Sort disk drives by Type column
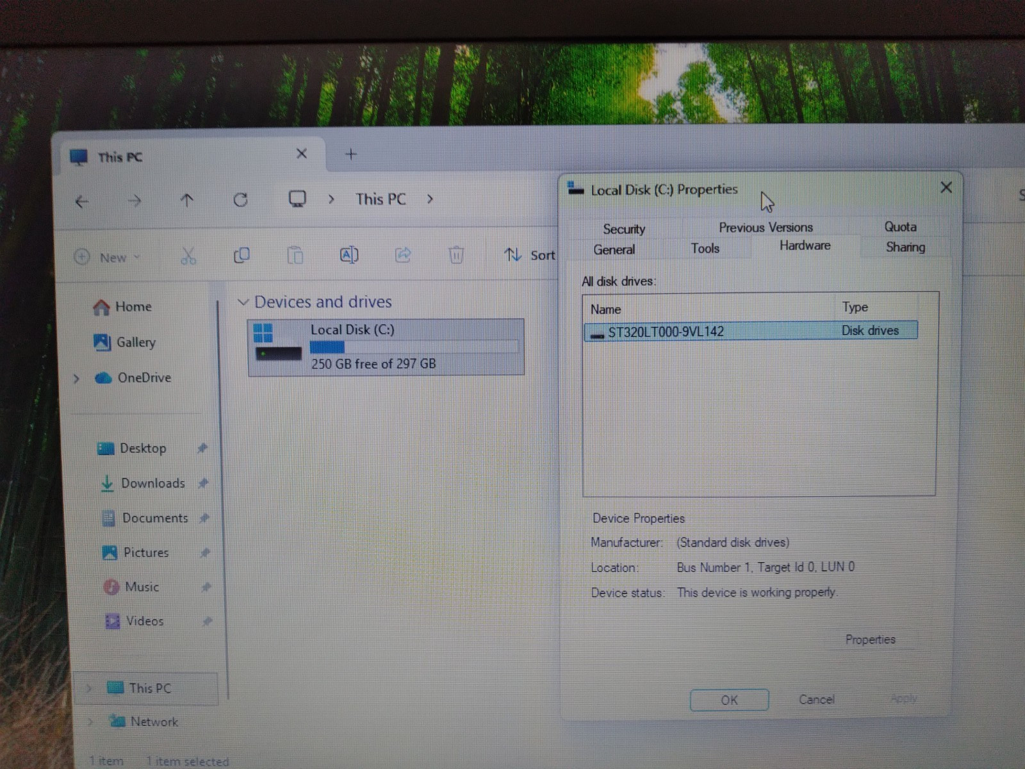1025x769 pixels. pyautogui.click(x=877, y=307)
